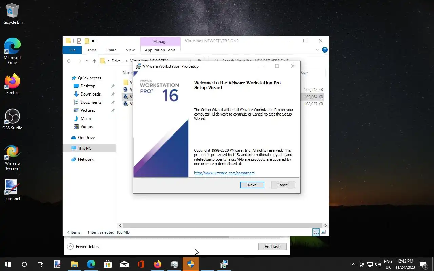Click the Explorer horizontal scrollbar right arrow

pyautogui.click(x=325, y=225)
